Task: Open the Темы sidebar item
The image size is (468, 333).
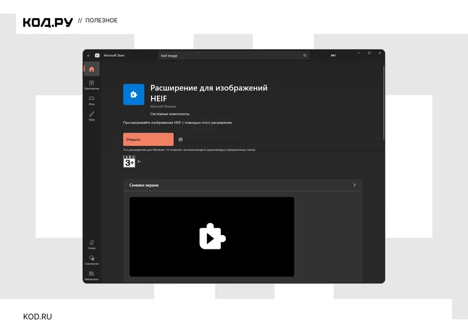Action: (x=91, y=116)
